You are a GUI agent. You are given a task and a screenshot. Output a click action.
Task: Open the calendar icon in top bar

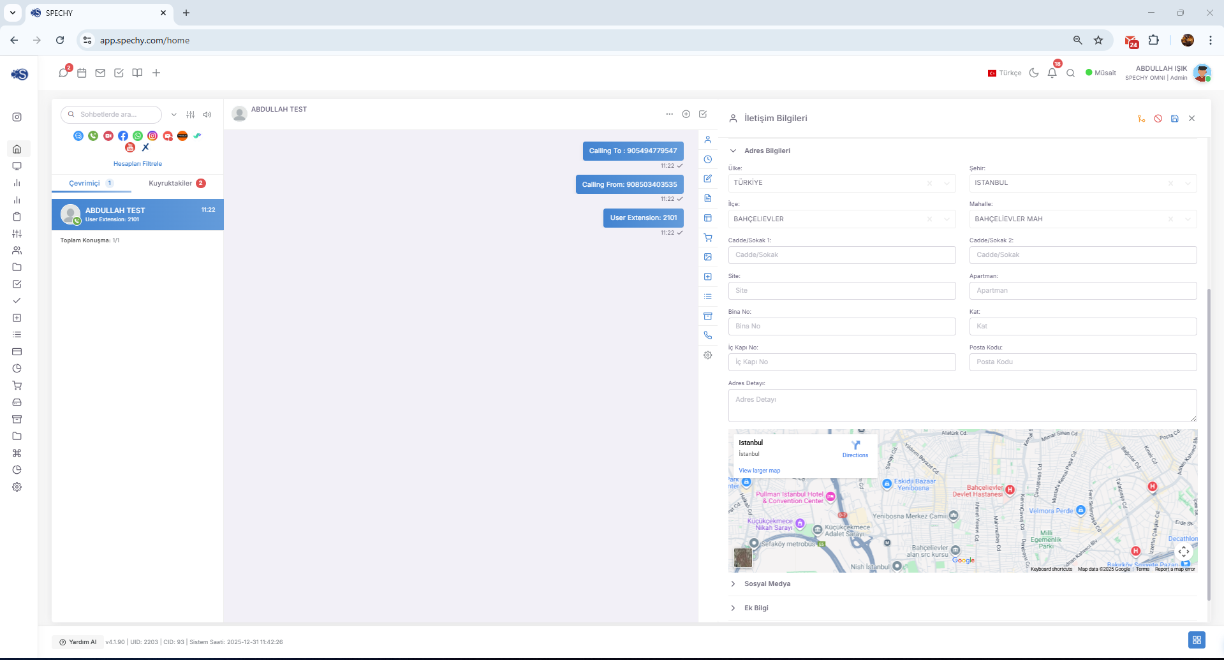pyautogui.click(x=82, y=73)
